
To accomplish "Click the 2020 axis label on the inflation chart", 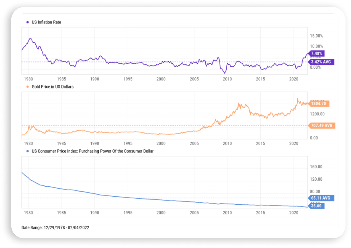I will point(294,79).
